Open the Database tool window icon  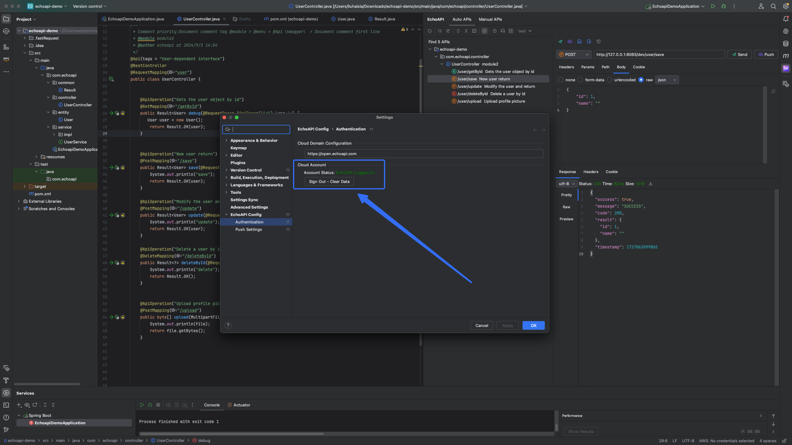tap(786, 44)
